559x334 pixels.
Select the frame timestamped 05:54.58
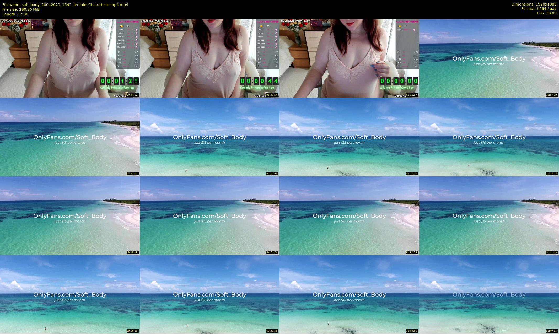(x=489, y=137)
